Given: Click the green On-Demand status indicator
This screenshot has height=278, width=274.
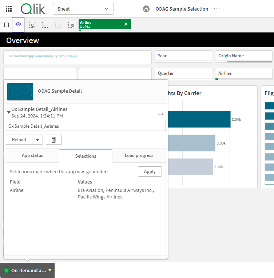Looking at the screenshot, I should (x=7, y=270).
